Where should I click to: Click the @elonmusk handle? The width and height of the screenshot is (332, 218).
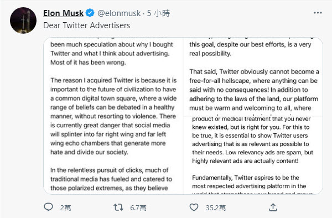click(119, 13)
